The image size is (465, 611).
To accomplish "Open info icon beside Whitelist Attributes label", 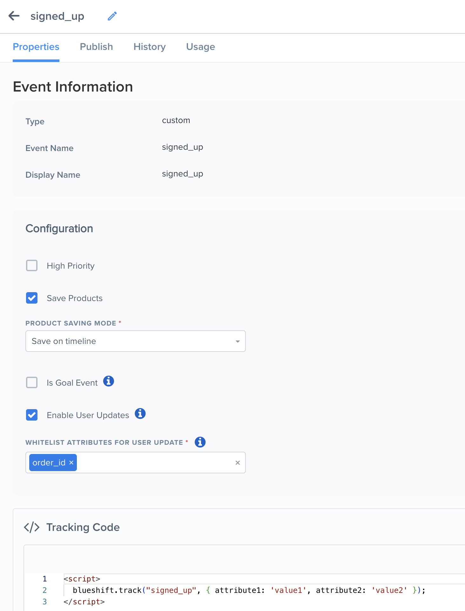I will (x=200, y=442).
